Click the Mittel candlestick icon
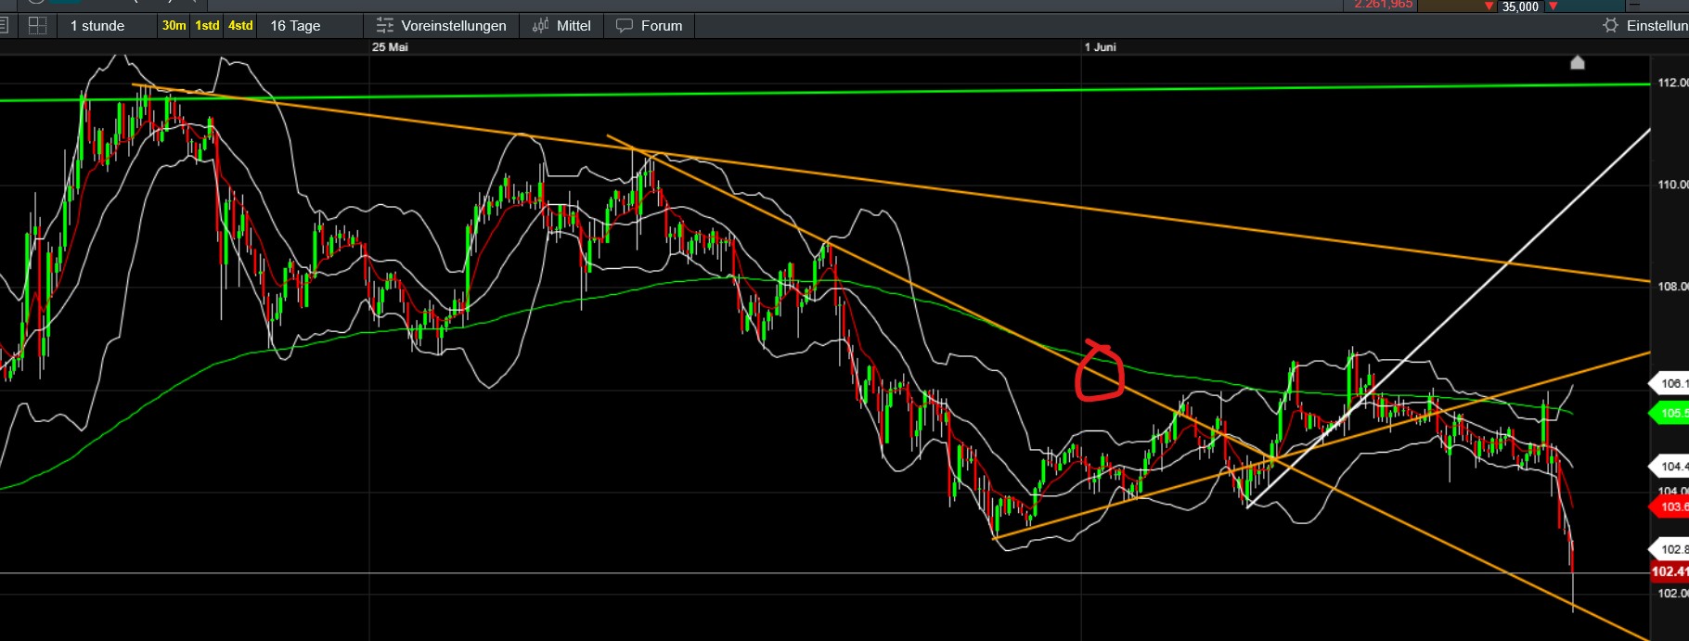1689x641 pixels. pyautogui.click(x=540, y=26)
